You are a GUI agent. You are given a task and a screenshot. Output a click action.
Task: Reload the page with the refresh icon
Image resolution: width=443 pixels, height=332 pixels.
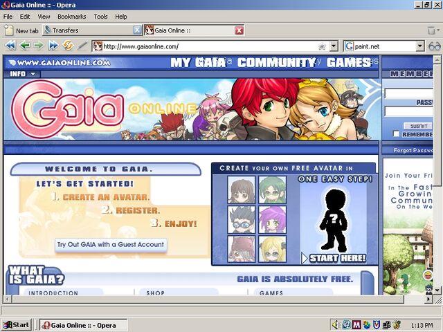[68, 45]
